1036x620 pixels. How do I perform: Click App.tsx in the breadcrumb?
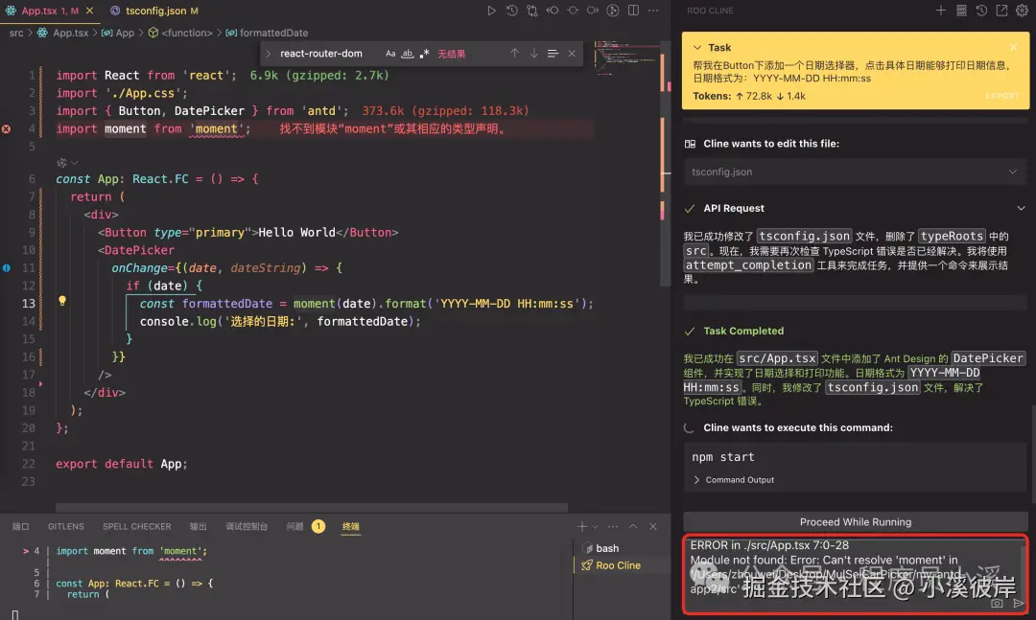(70, 33)
